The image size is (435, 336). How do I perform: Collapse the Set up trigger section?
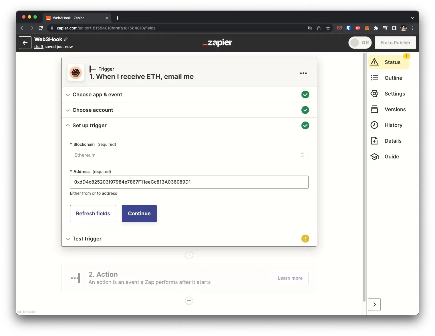tap(189, 126)
